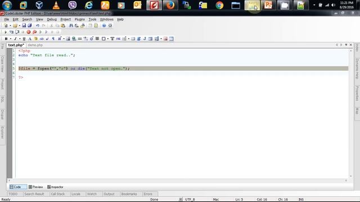Open the list icon dropdown arrow
Image resolution: width=360 pixels, height=202 pixels.
coord(129,39)
